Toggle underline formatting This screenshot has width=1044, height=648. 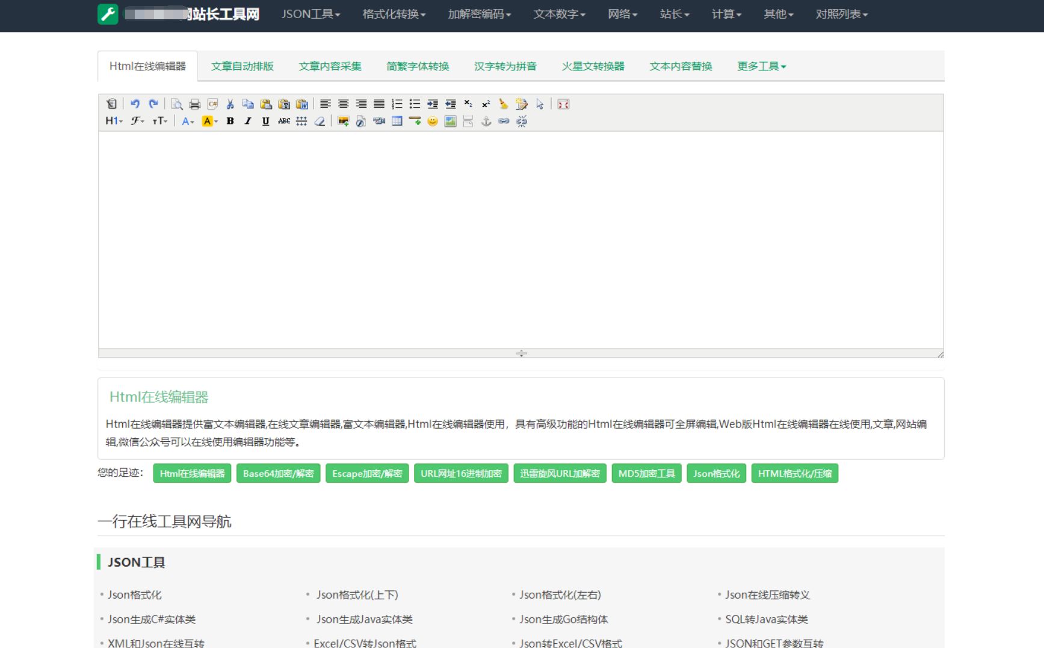(265, 121)
